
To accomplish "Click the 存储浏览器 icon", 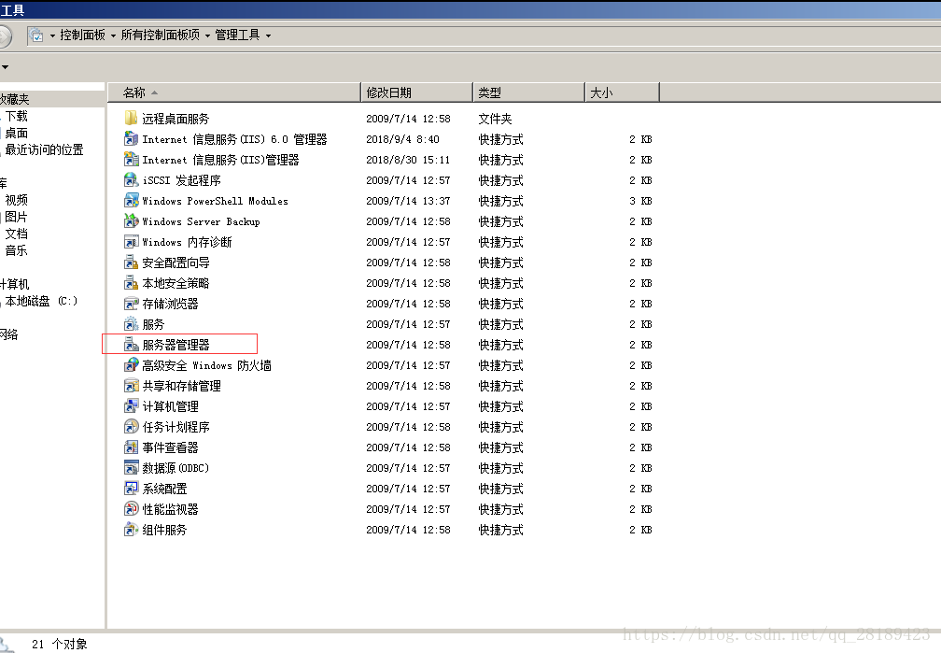I will [131, 304].
